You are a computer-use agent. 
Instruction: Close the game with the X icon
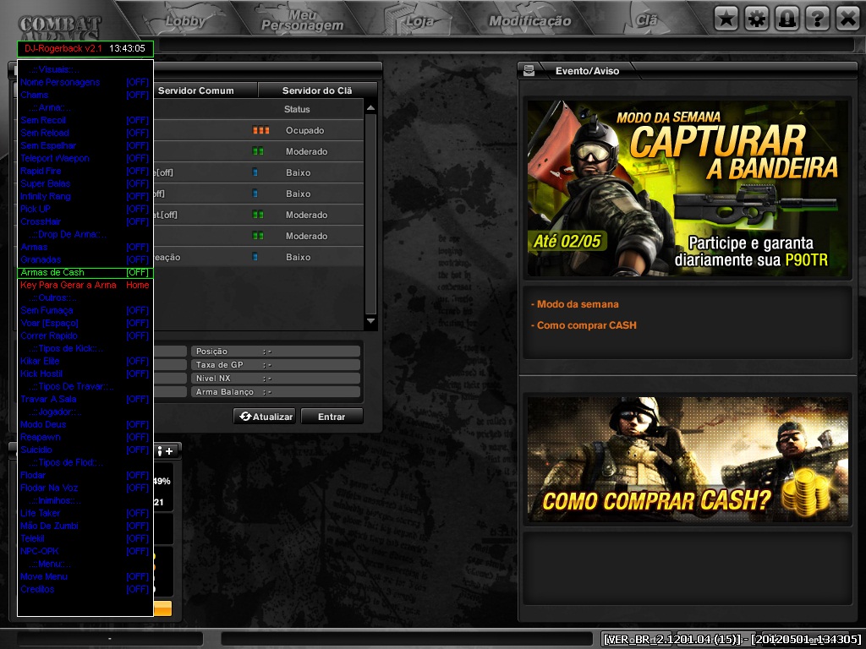click(847, 19)
